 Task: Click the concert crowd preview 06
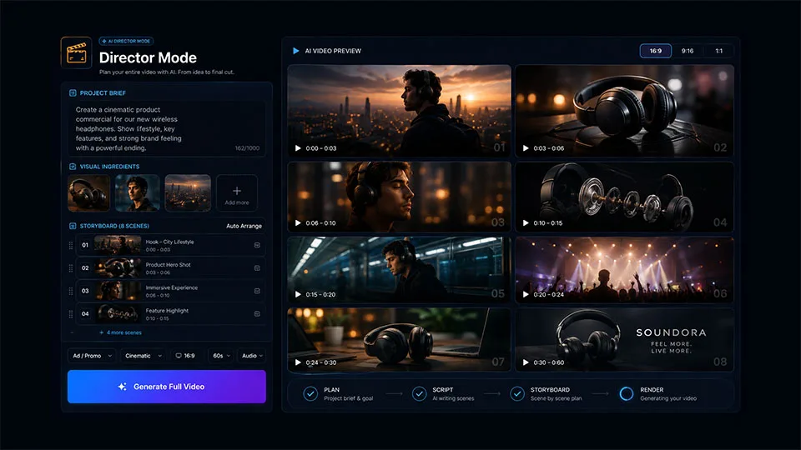pos(625,269)
